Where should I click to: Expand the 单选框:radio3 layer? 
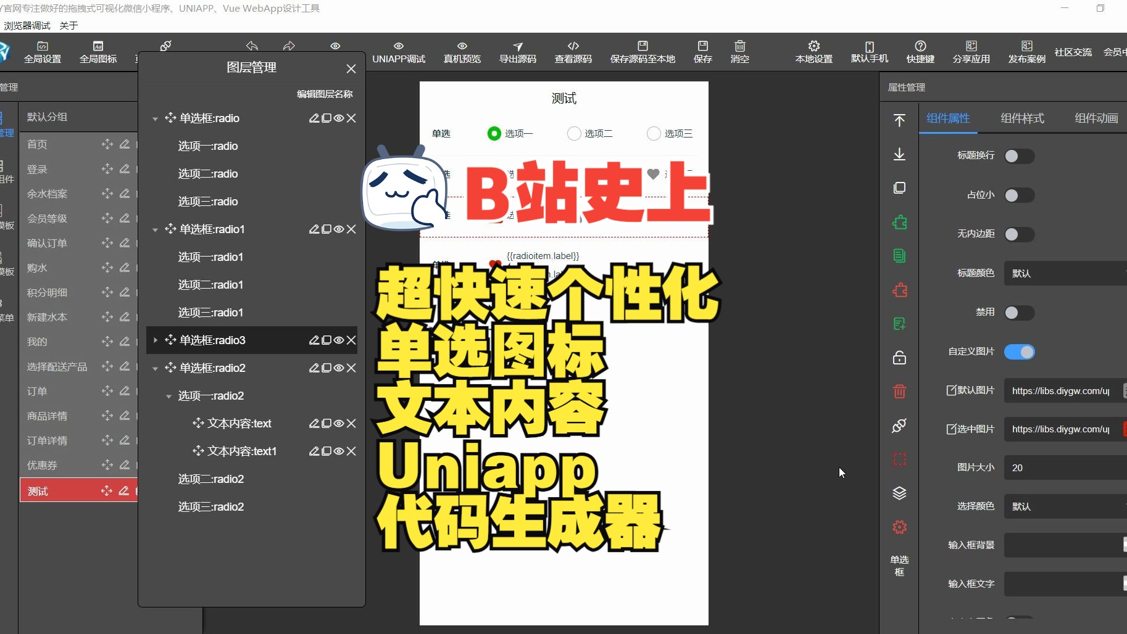154,340
